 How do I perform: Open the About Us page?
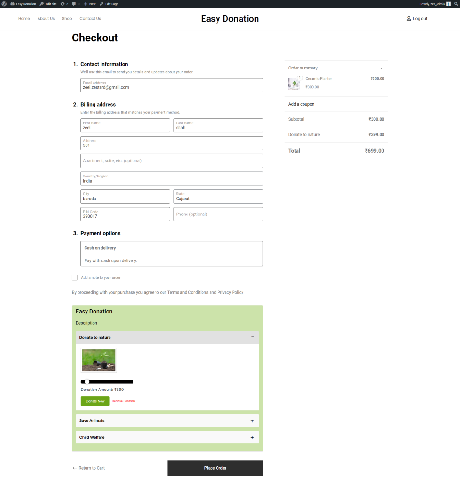46,19
